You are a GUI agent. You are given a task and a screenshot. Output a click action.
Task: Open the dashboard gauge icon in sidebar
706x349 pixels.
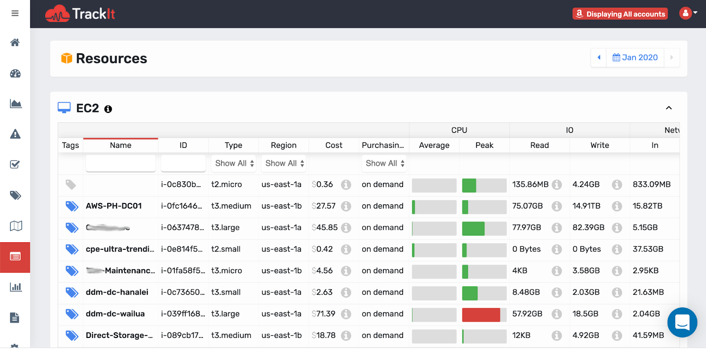(15, 73)
